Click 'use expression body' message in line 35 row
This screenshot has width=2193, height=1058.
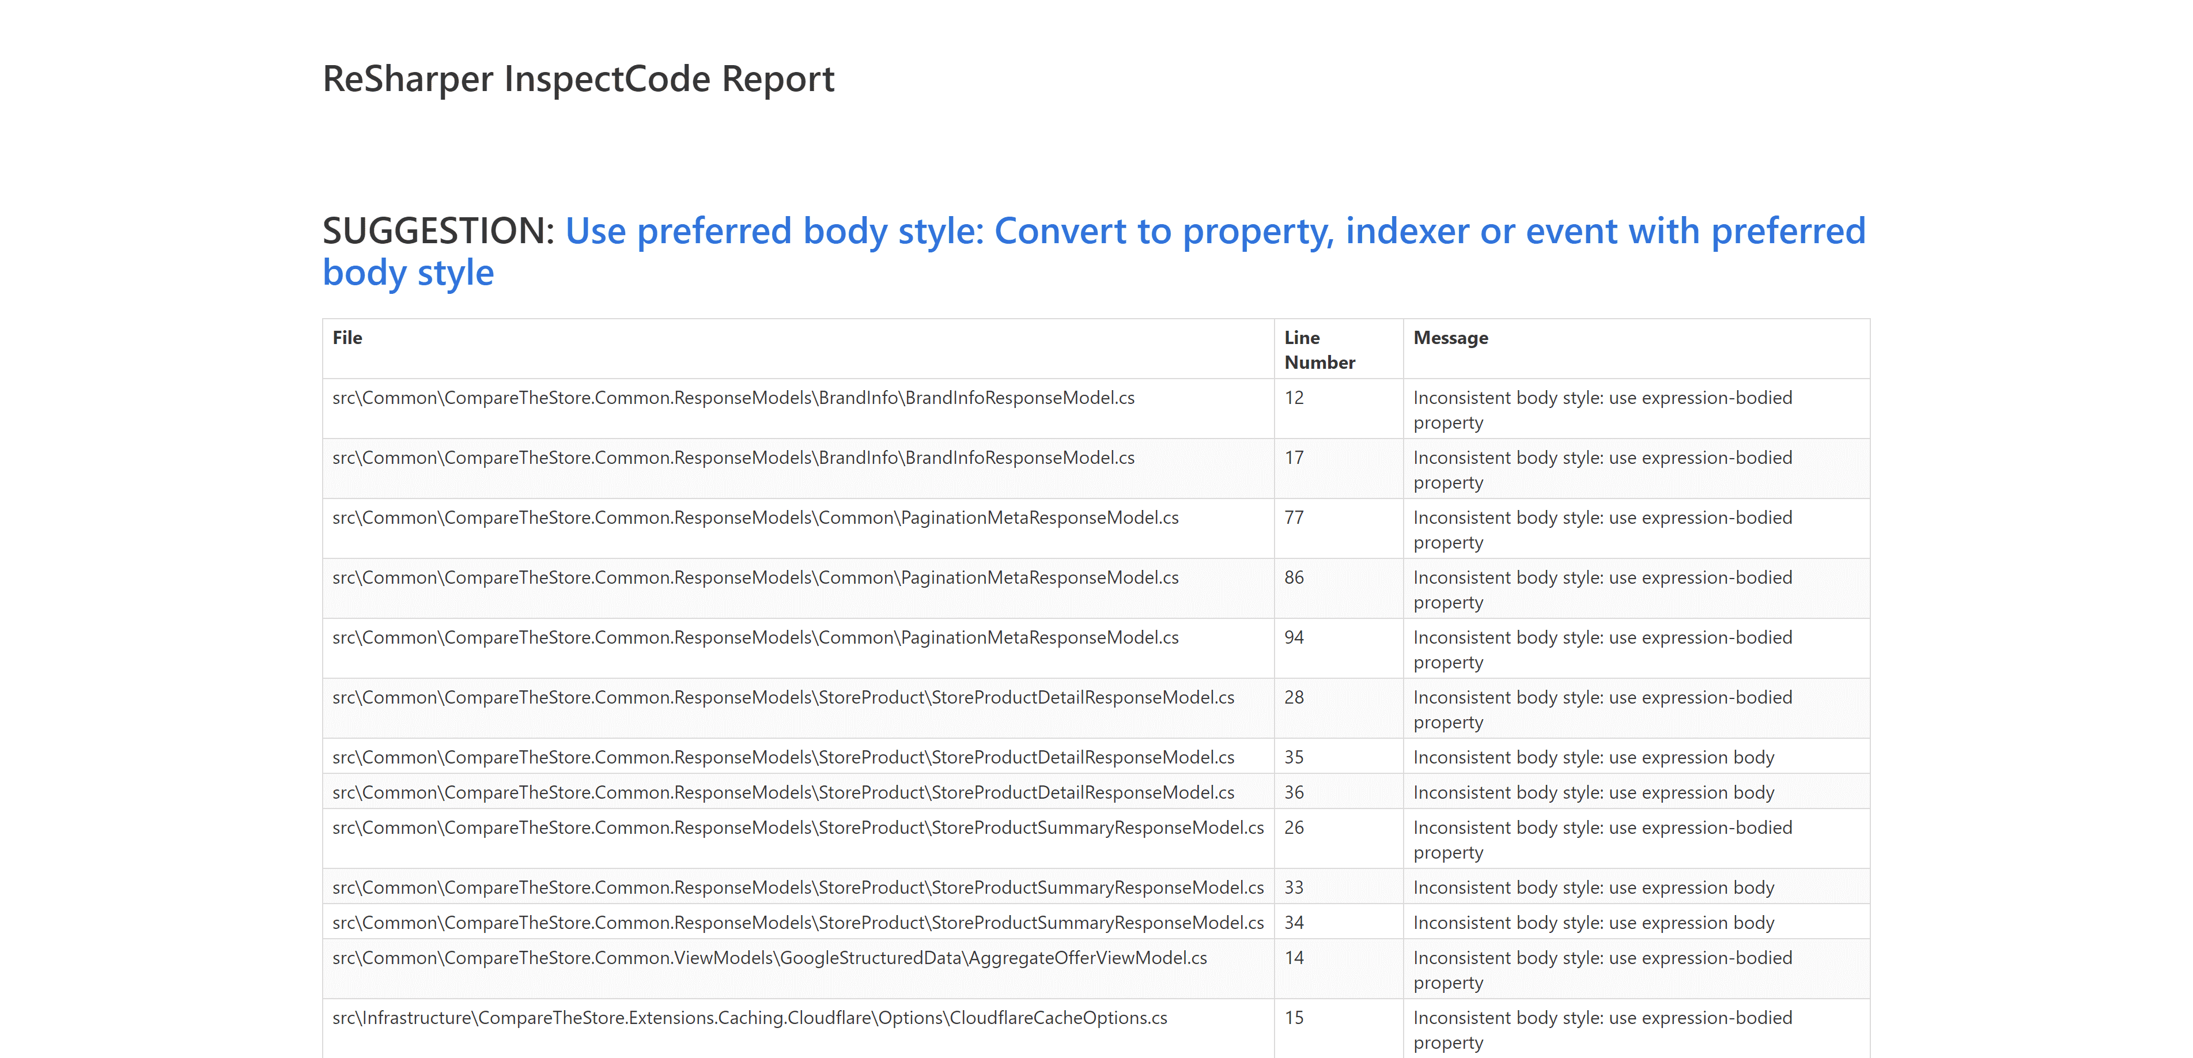[x=1594, y=757]
